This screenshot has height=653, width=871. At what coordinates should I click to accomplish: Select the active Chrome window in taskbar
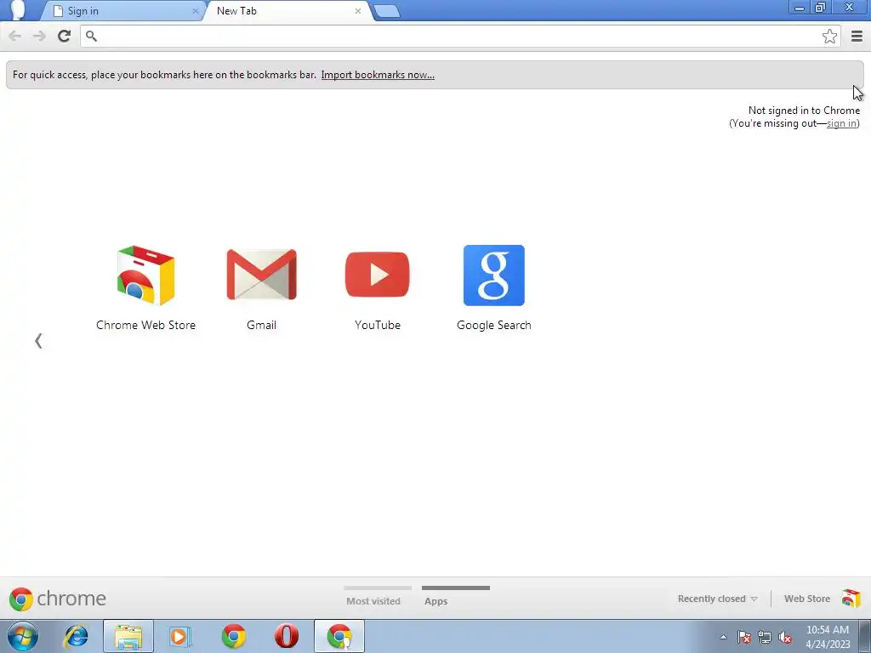click(x=339, y=636)
